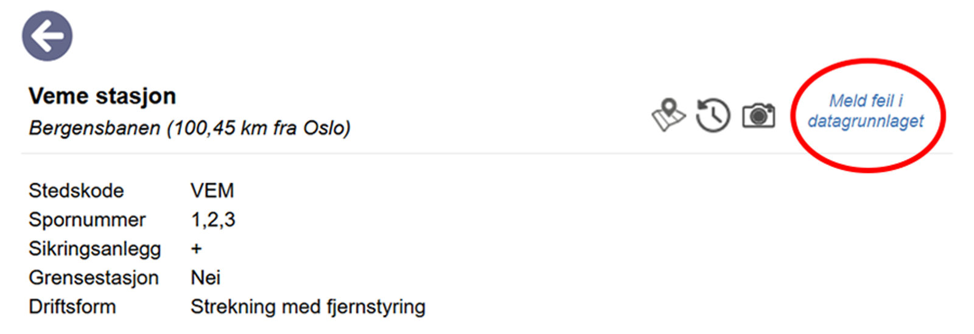Click the Bergensbanen distance subtitle

[x=189, y=128]
